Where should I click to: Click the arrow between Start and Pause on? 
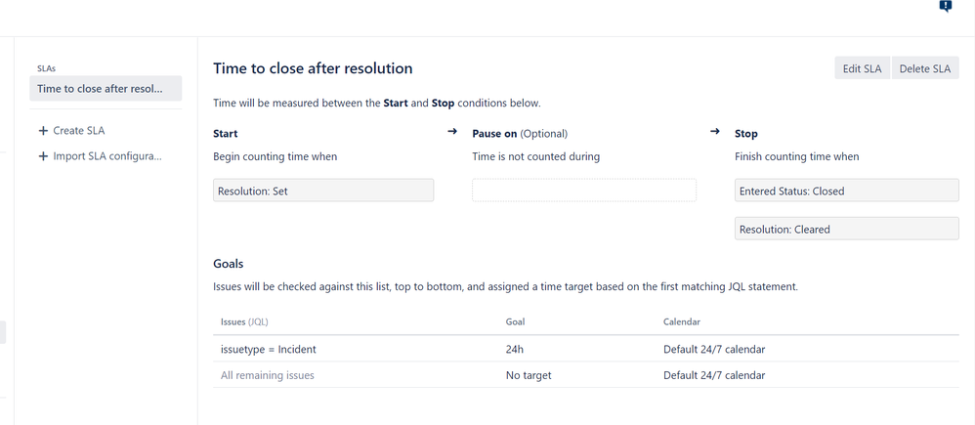click(x=452, y=132)
